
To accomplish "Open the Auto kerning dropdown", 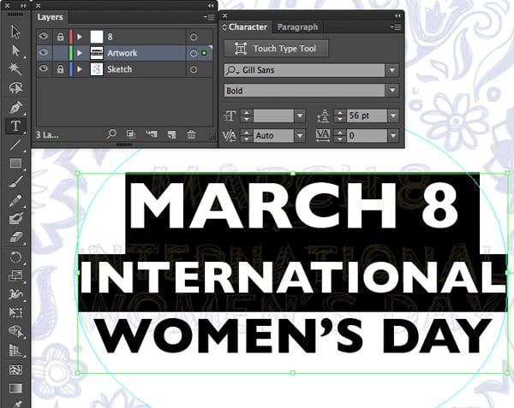I will [299, 135].
